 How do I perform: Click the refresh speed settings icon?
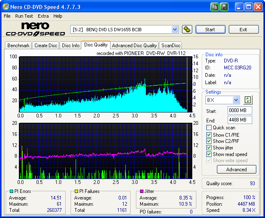248,100
